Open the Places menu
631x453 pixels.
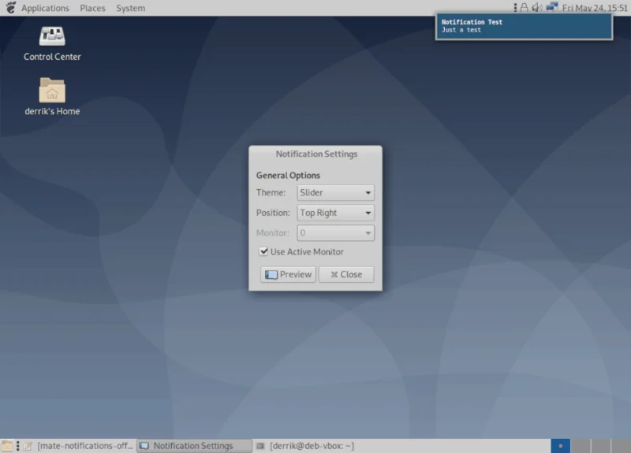92,8
